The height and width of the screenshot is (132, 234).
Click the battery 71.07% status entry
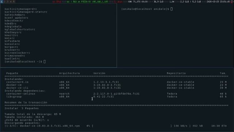click(138, 1)
